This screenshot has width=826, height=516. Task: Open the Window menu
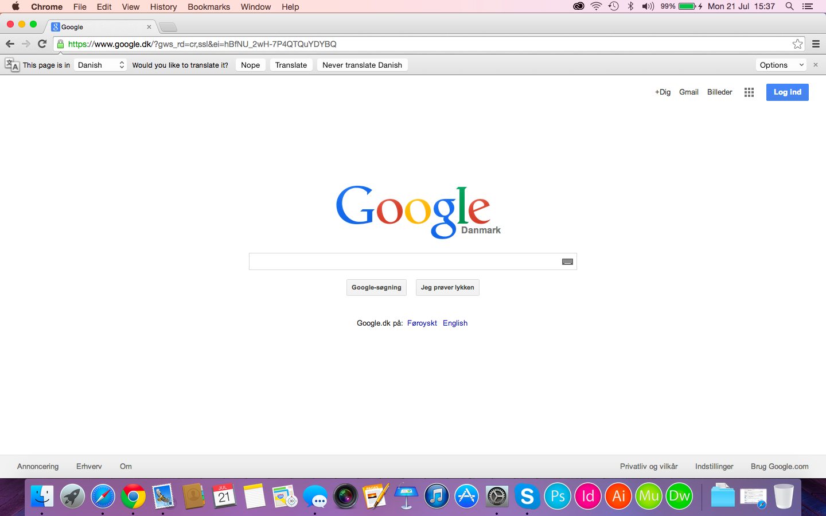click(255, 7)
